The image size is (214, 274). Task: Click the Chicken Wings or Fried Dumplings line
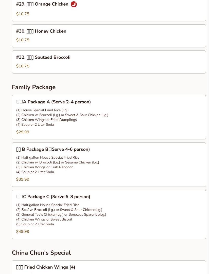(46, 120)
